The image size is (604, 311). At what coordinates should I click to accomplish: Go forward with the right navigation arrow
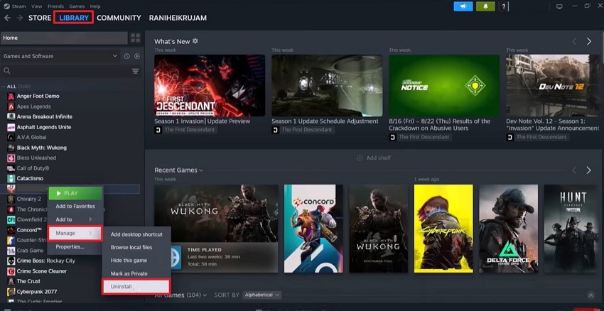pyautogui.click(x=19, y=18)
